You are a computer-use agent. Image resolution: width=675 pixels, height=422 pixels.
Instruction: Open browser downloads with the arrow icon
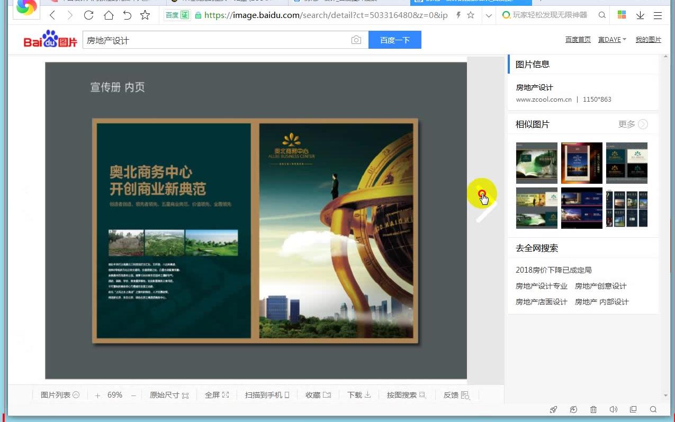pyautogui.click(x=640, y=15)
